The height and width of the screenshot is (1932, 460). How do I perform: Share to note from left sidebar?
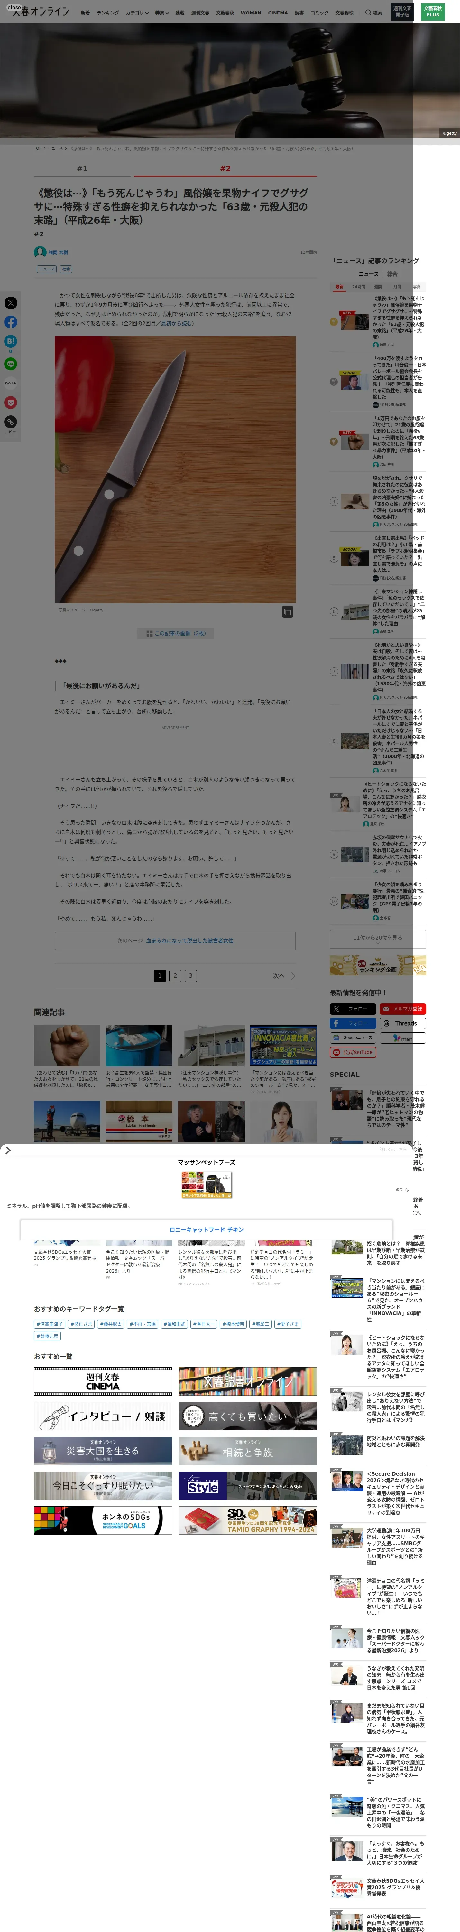[11, 383]
